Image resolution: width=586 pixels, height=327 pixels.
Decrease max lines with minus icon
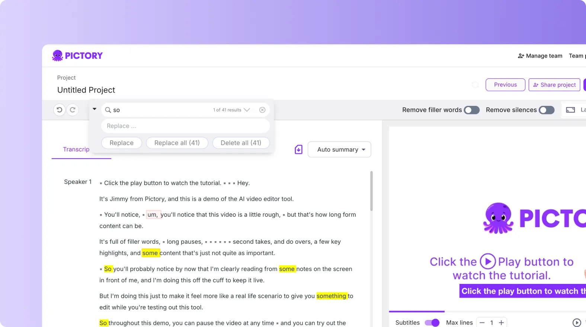point(482,323)
